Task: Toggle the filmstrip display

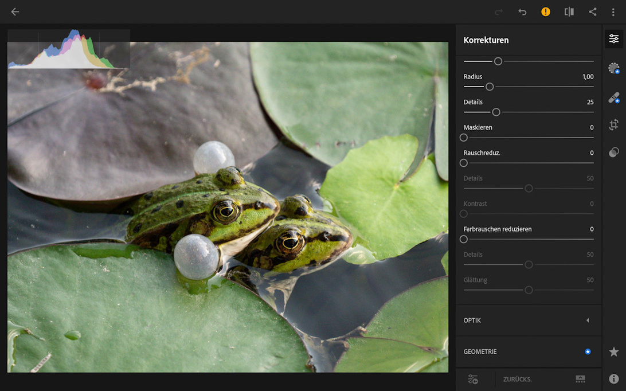Action: pos(580,380)
